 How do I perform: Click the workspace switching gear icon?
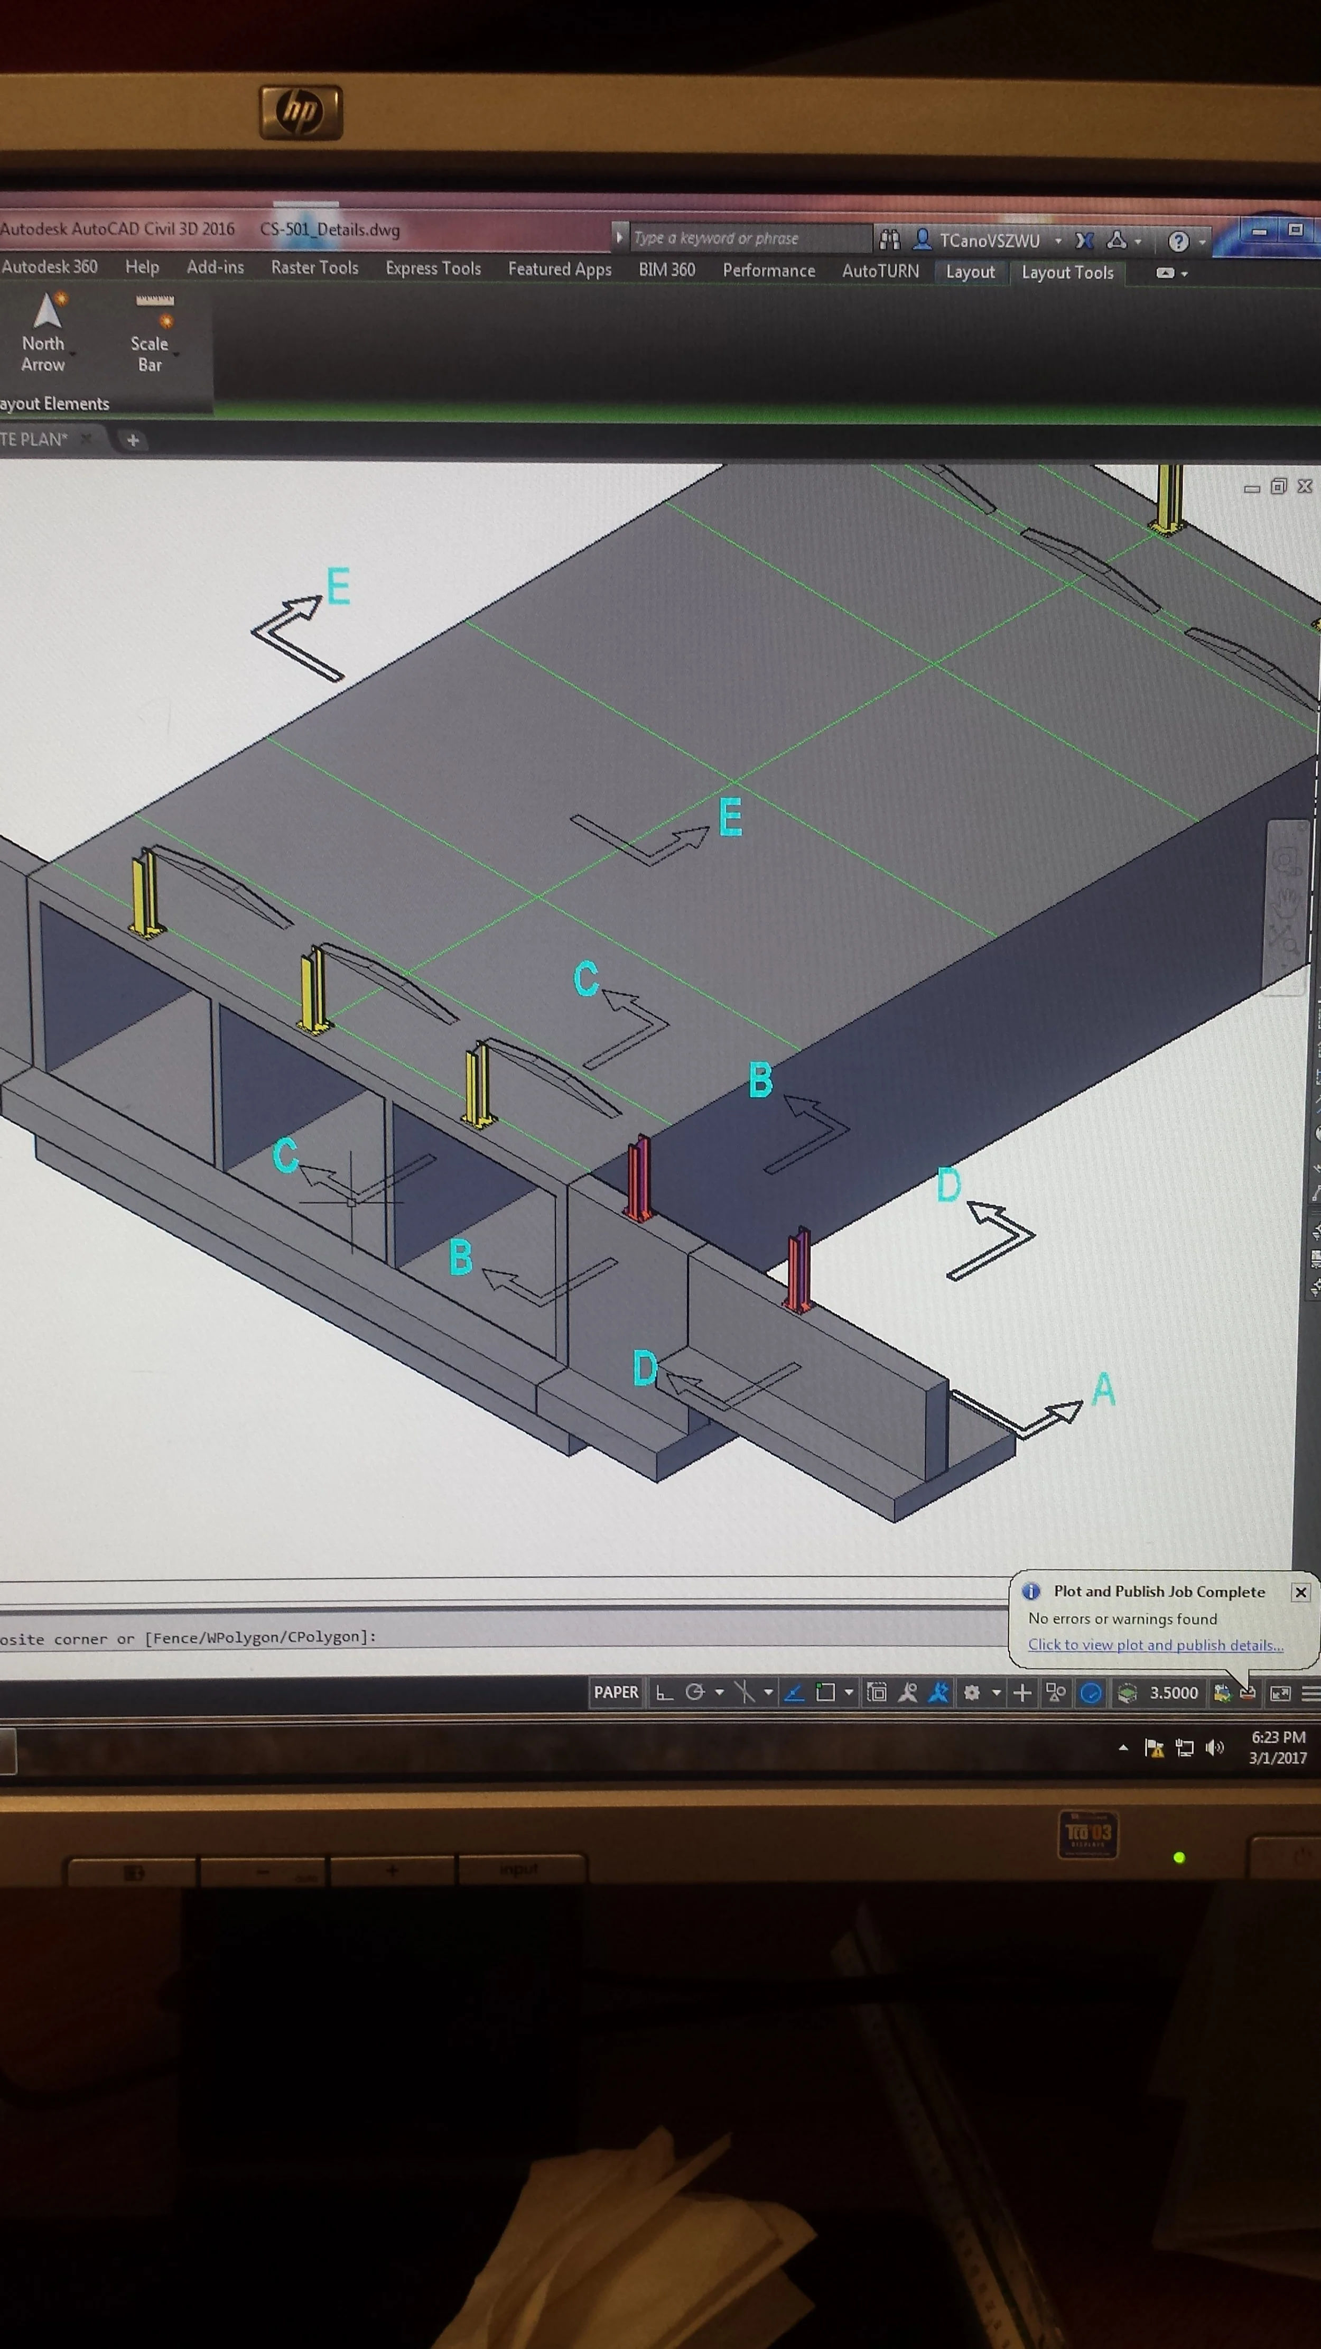click(x=972, y=1694)
